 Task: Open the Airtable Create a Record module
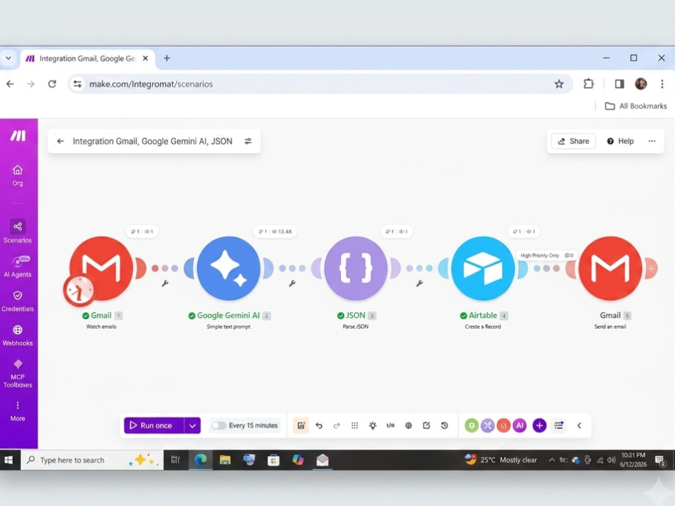coord(483,268)
